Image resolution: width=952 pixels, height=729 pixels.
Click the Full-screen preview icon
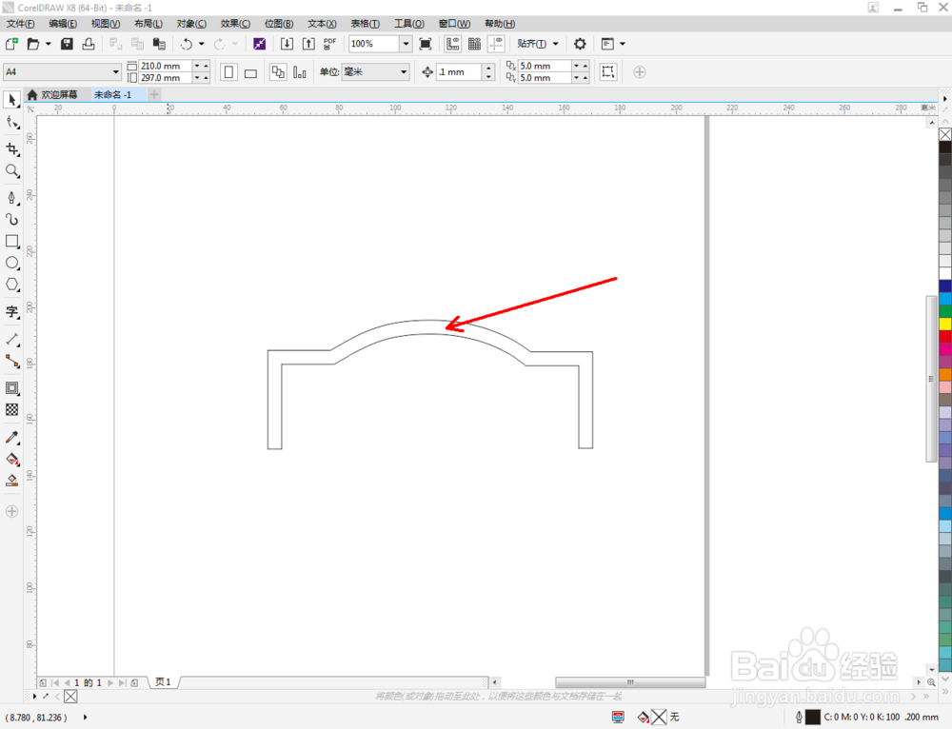coord(426,44)
